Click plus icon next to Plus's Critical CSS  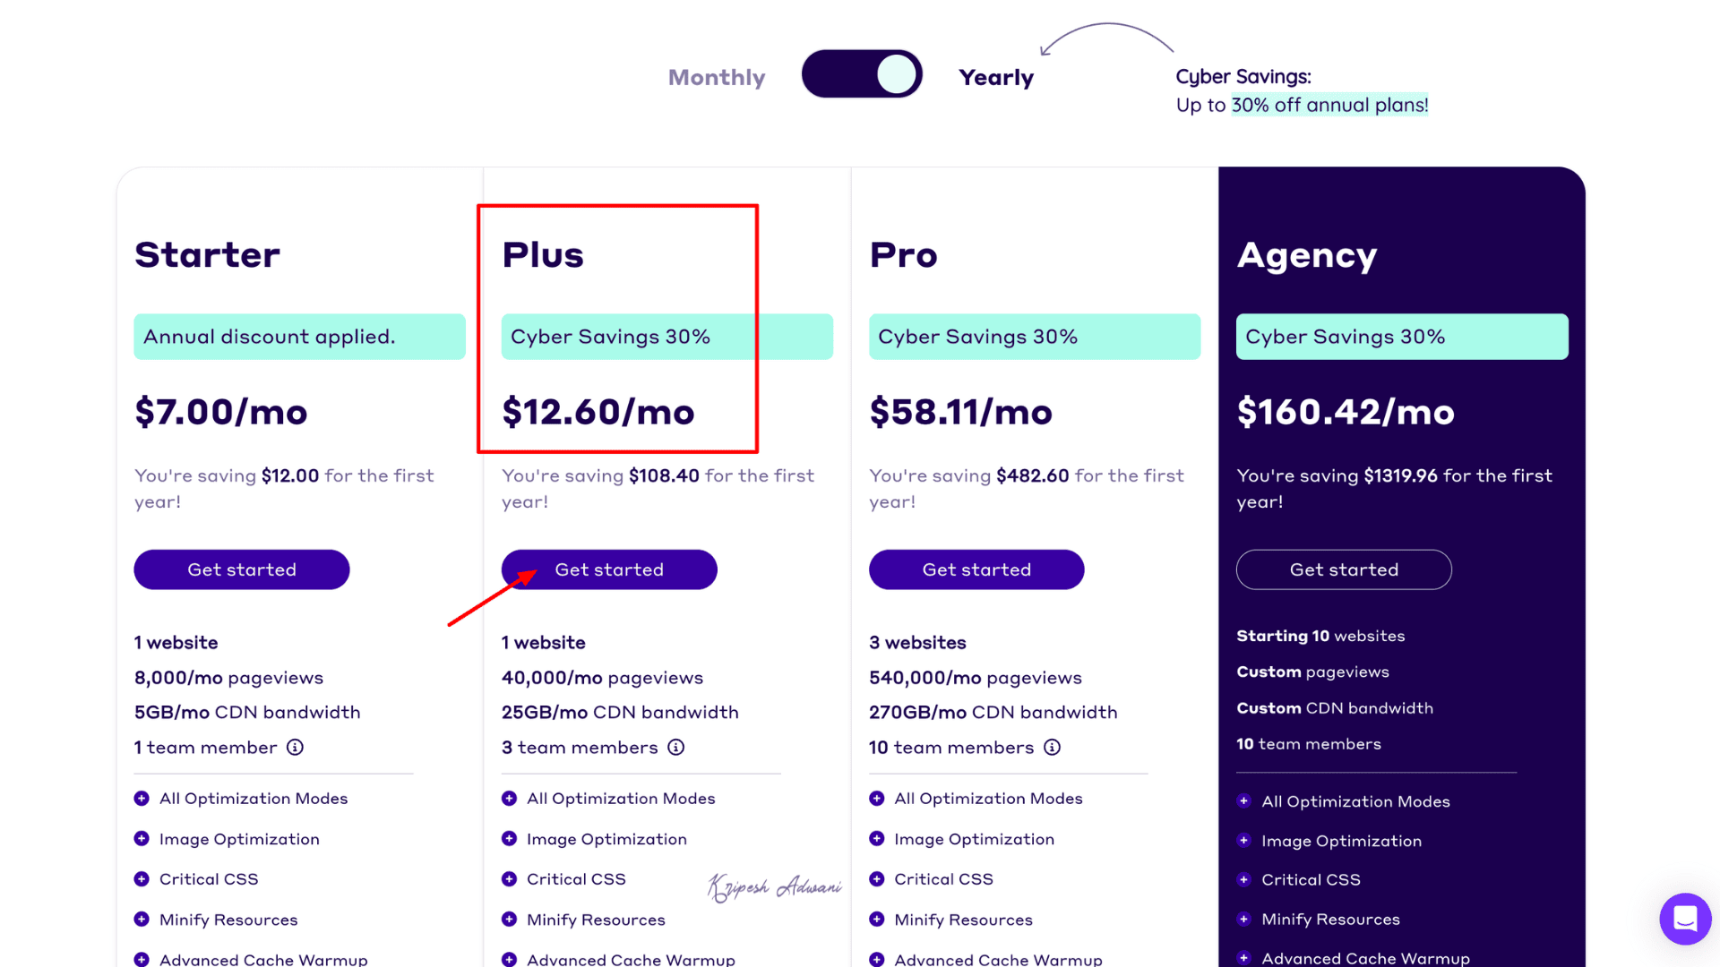pyautogui.click(x=509, y=879)
